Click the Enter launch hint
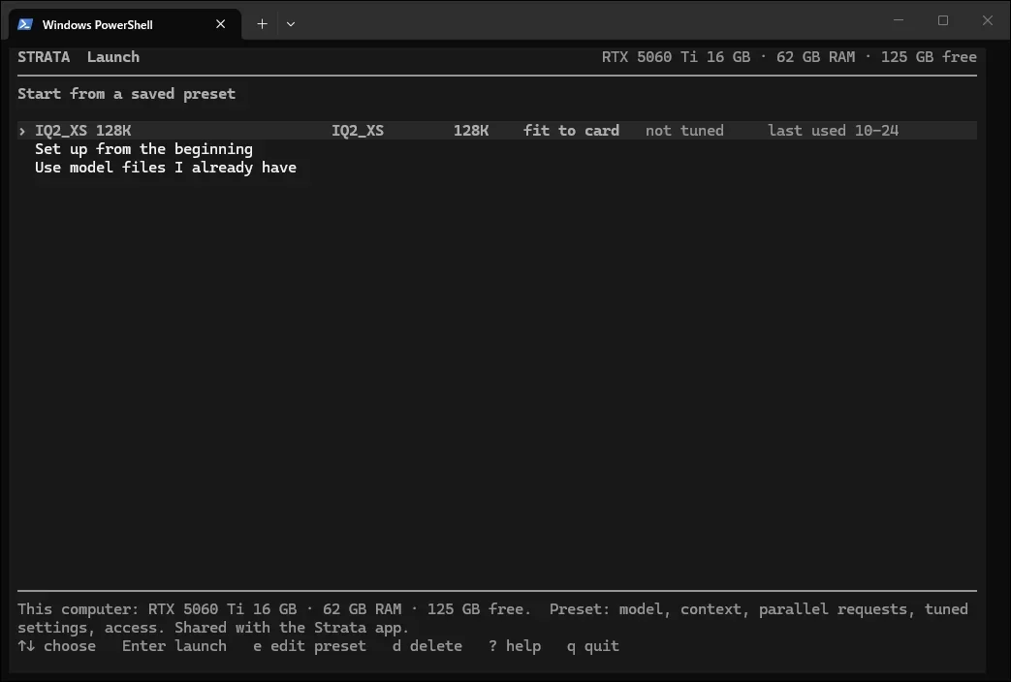The height and width of the screenshot is (682, 1011). pyautogui.click(x=174, y=646)
